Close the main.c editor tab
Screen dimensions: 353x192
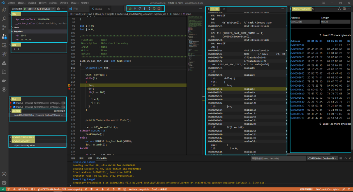pyautogui.click(x=109, y=9)
